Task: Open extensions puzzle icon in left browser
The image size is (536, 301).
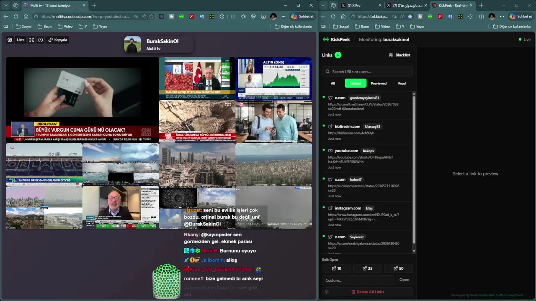Action: [222, 16]
